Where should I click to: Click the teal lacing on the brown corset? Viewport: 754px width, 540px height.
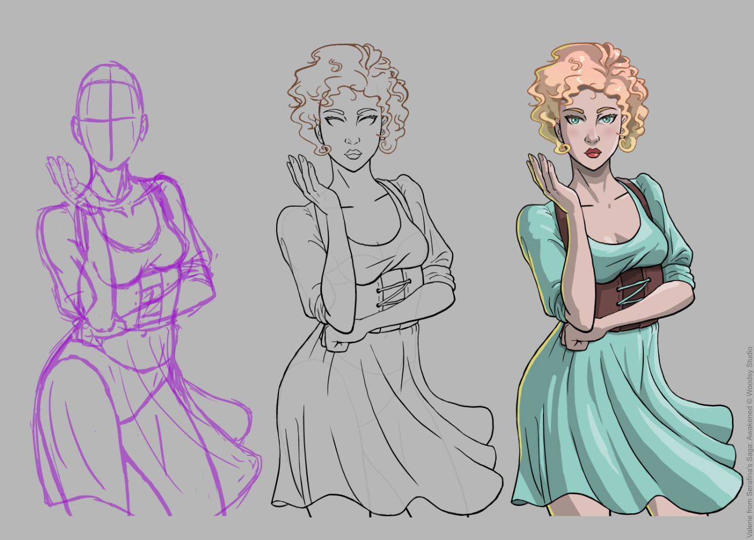(x=635, y=291)
